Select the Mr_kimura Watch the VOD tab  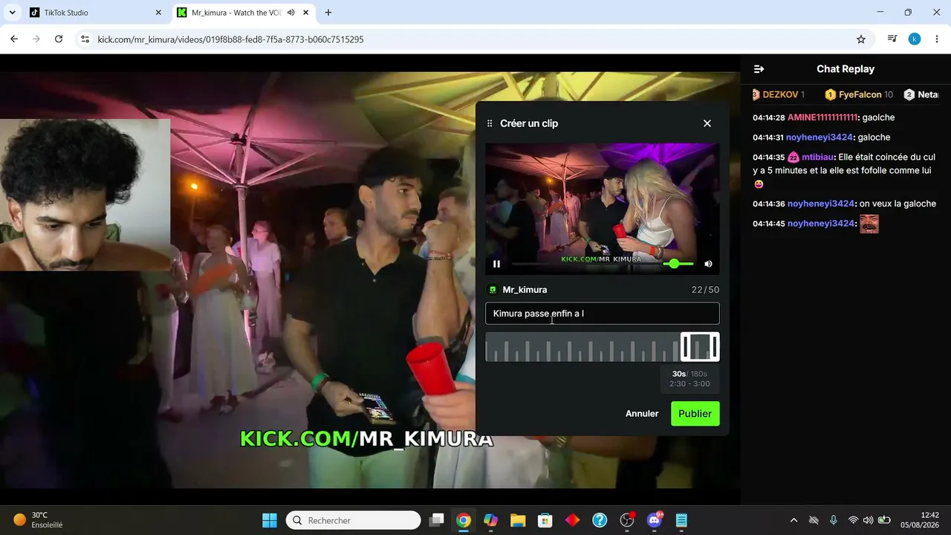point(236,13)
